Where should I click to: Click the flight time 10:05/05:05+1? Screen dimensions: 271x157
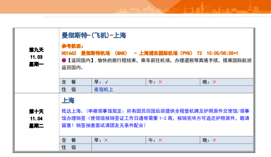coord(222,53)
